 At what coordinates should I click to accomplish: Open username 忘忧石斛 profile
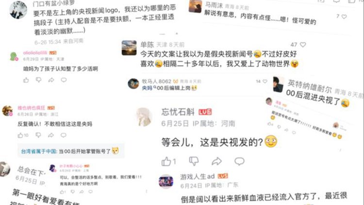point(178,112)
